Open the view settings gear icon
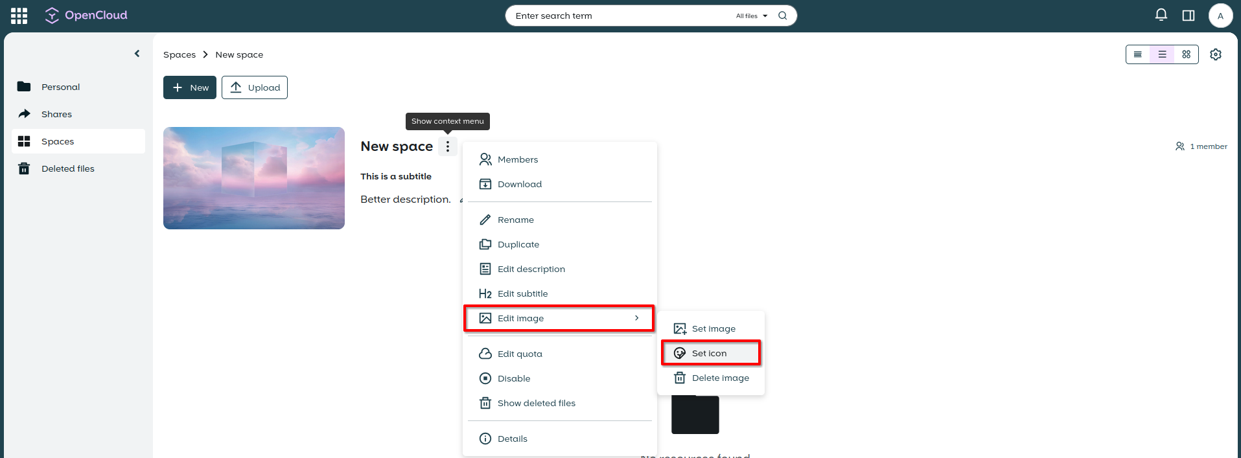This screenshot has height=458, width=1241. pyautogui.click(x=1215, y=54)
